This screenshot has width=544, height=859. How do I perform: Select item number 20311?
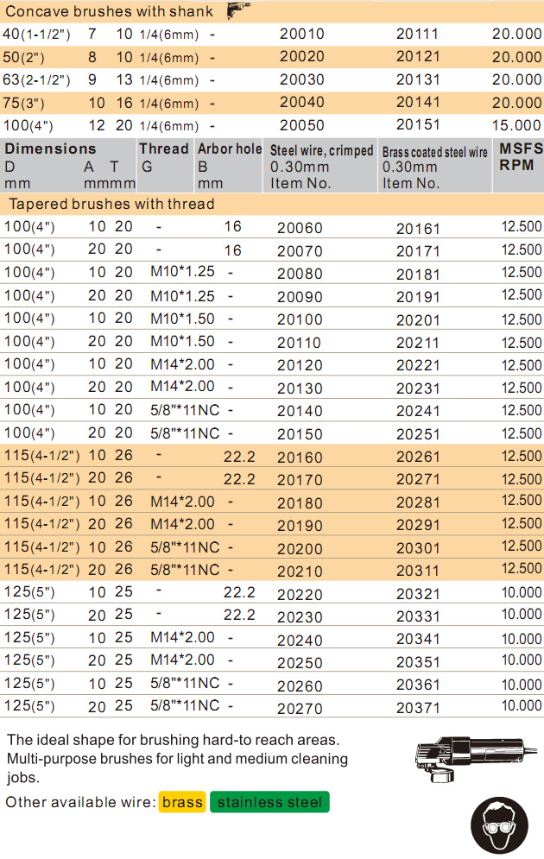coord(417,571)
